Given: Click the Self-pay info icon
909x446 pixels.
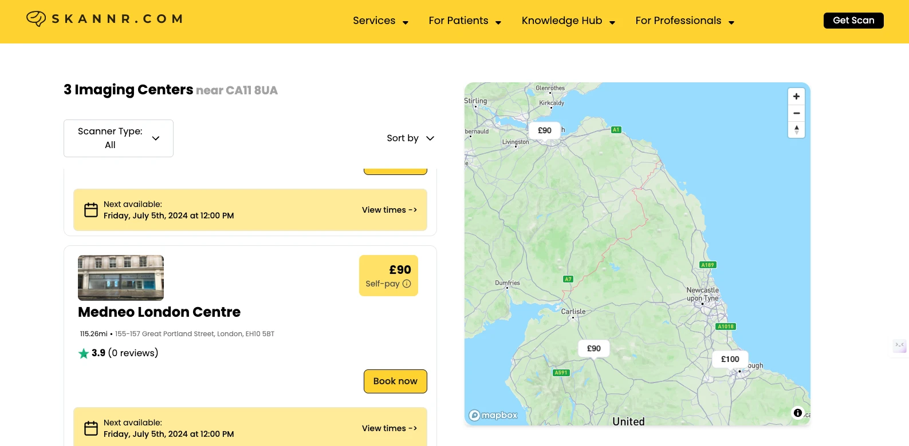Looking at the screenshot, I should (x=407, y=284).
